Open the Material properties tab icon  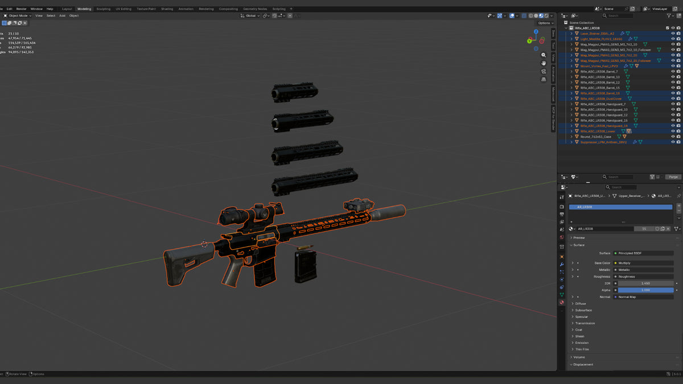pos(561,302)
